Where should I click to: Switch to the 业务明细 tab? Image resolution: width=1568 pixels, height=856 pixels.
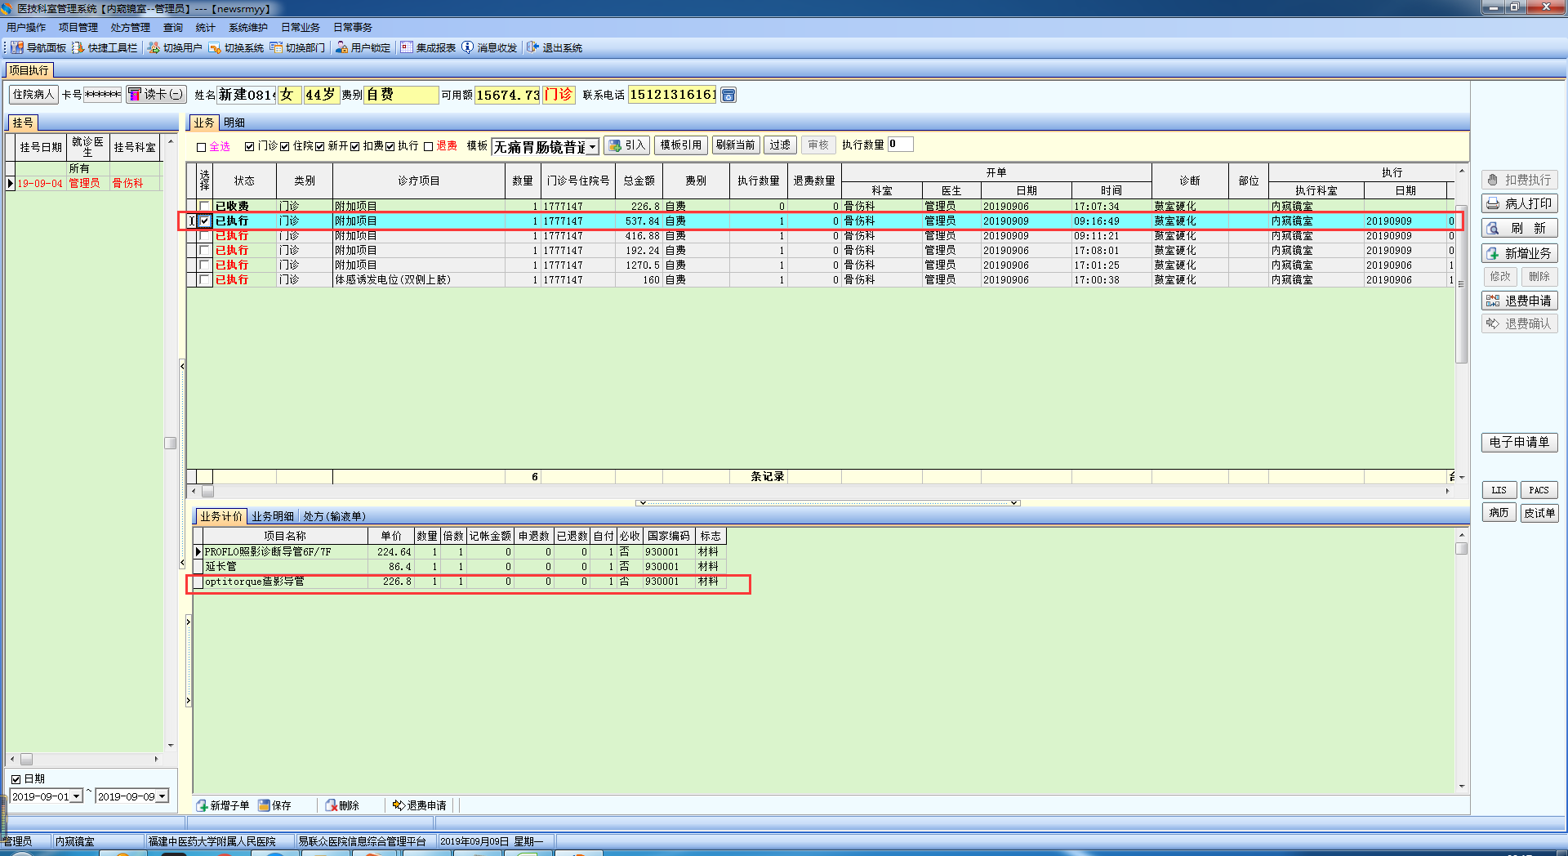click(273, 516)
